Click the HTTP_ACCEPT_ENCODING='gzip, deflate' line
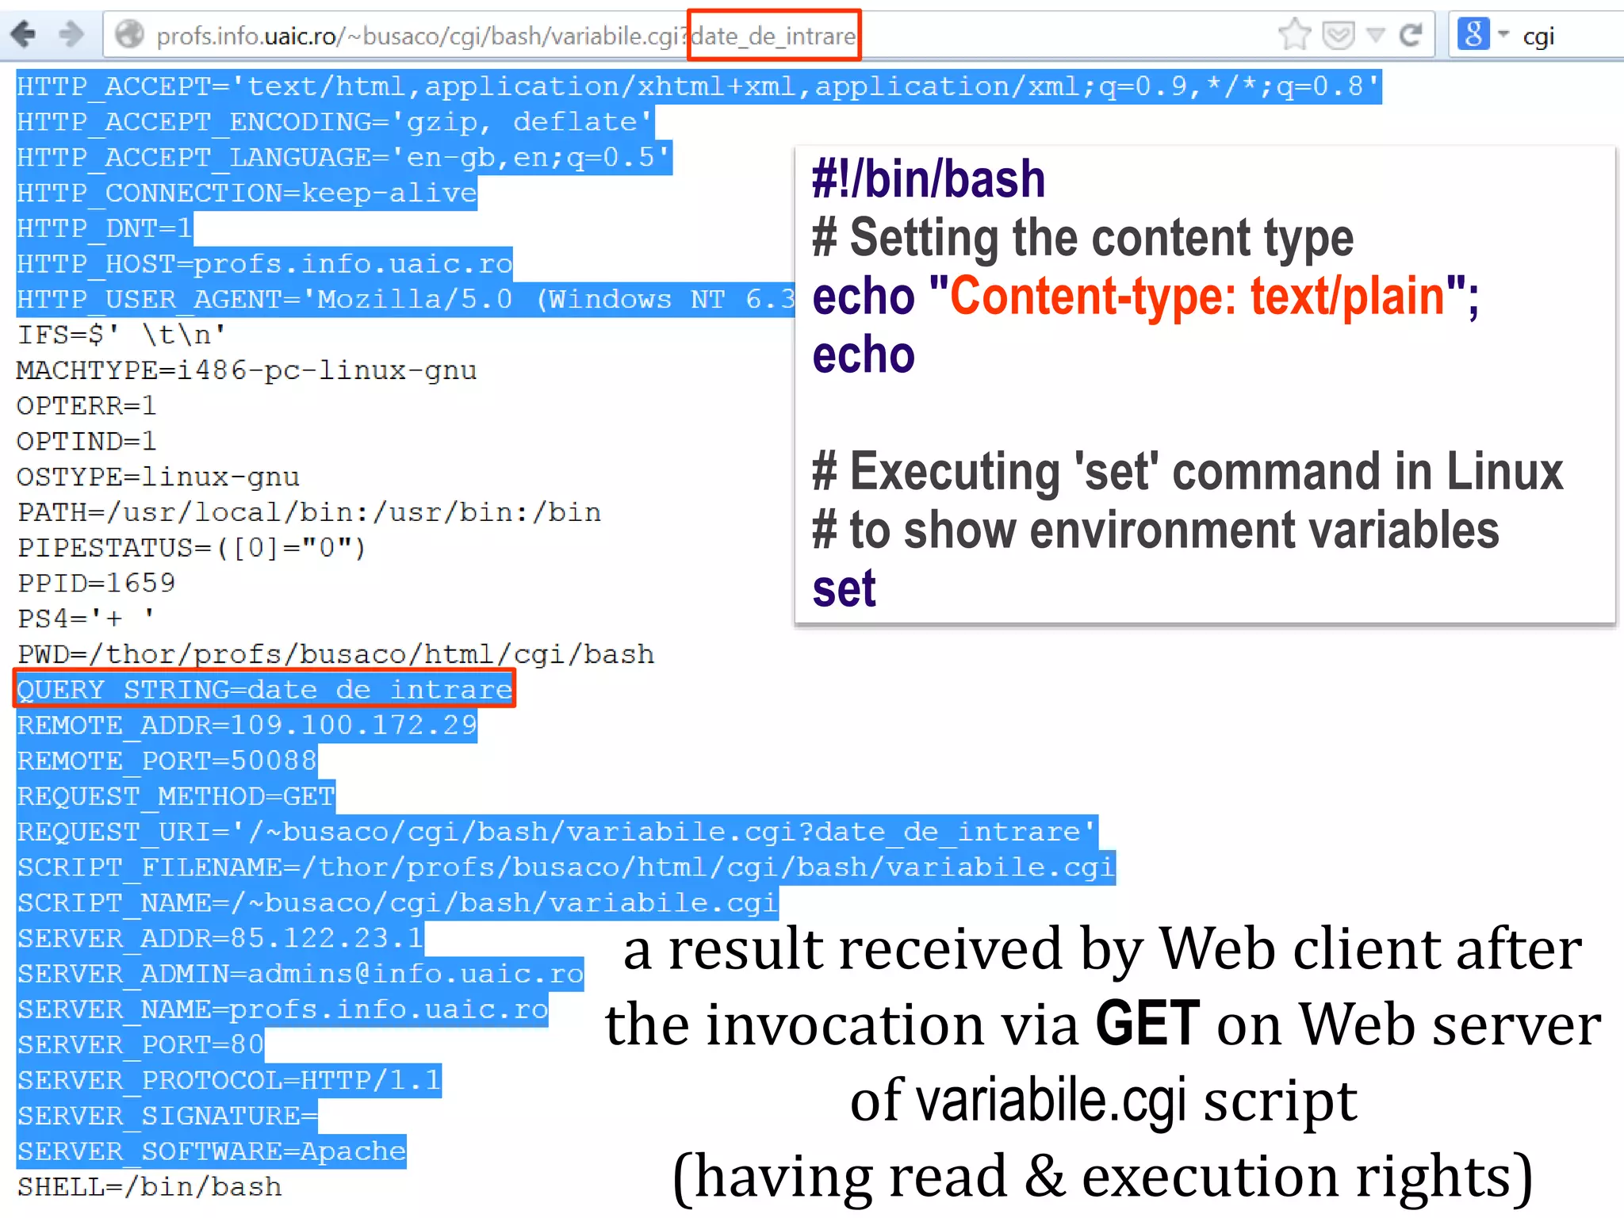 click(x=335, y=122)
